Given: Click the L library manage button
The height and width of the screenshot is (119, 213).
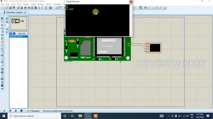Looking at the screenshot, I should [x=14, y=34].
